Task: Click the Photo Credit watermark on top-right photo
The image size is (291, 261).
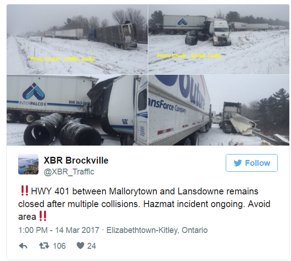Action: [189, 56]
